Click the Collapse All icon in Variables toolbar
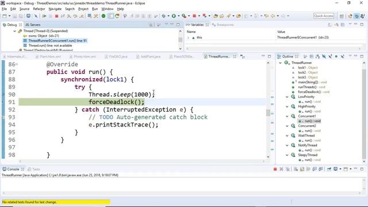 [343, 25]
